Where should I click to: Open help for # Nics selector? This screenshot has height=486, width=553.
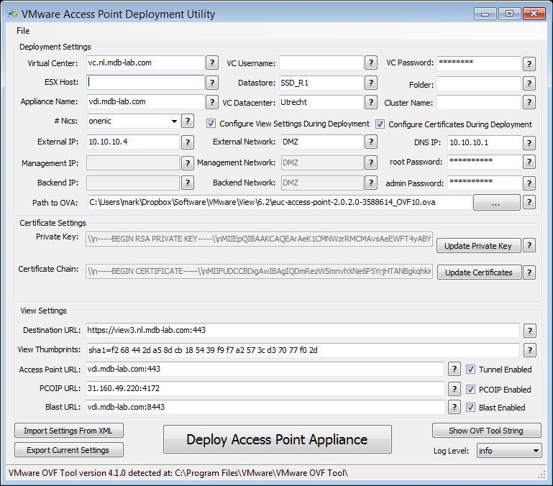188,121
